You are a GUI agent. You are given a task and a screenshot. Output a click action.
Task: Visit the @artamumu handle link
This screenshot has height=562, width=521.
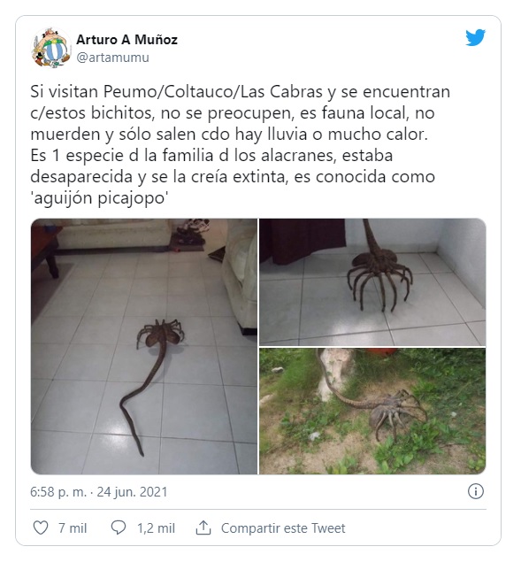tap(113, 58)
